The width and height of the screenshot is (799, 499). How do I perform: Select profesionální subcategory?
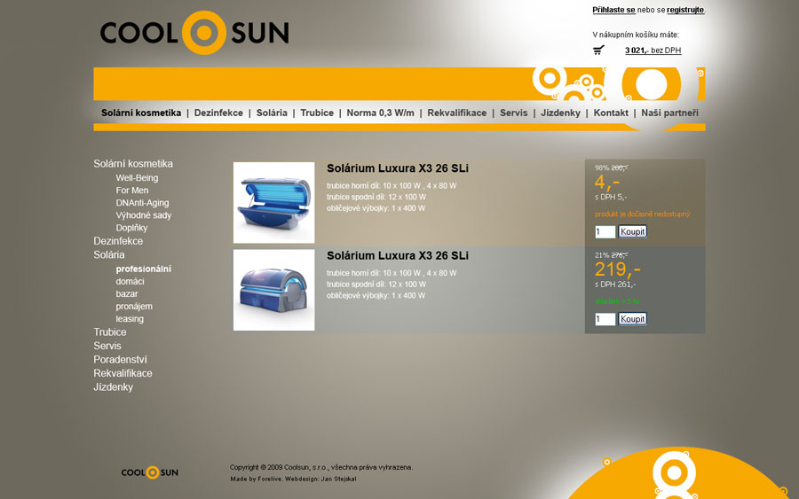(x=143, y=269)
